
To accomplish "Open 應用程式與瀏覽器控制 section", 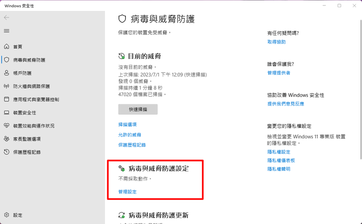I will tap(36, 99).
